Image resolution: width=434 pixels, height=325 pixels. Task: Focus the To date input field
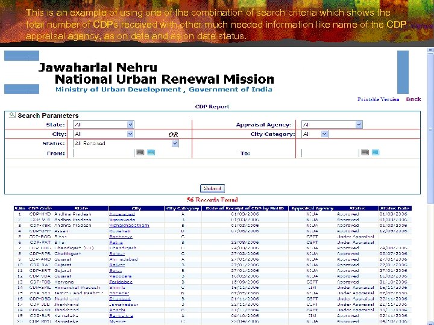pos(330,153)
